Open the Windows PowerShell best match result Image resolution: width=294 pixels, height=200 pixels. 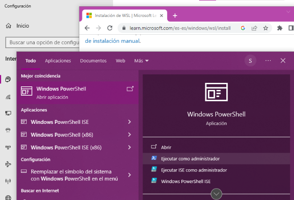tap(78, 93)
